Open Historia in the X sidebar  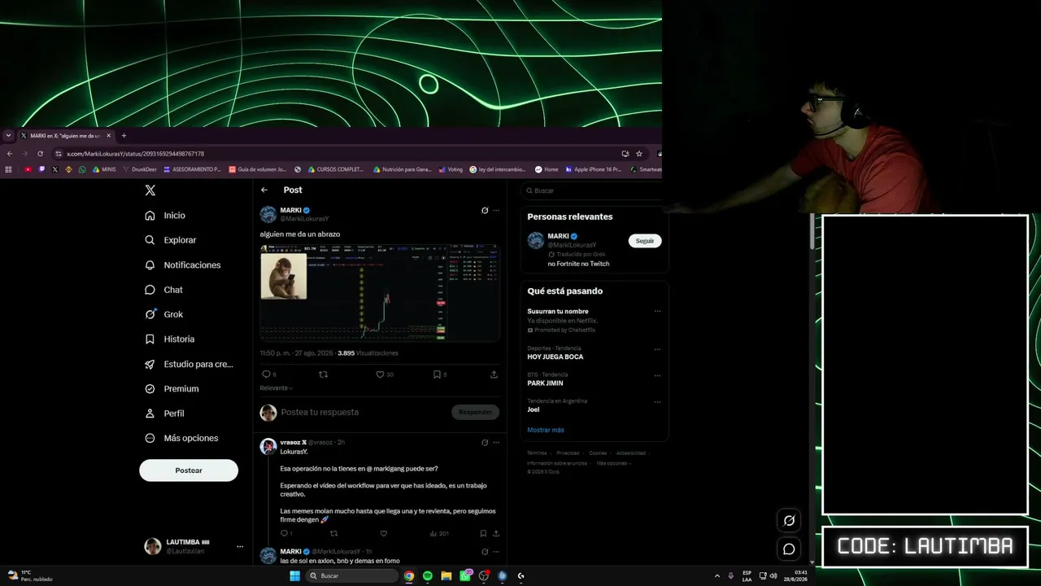pyautogui.click(x=169, y=339)
